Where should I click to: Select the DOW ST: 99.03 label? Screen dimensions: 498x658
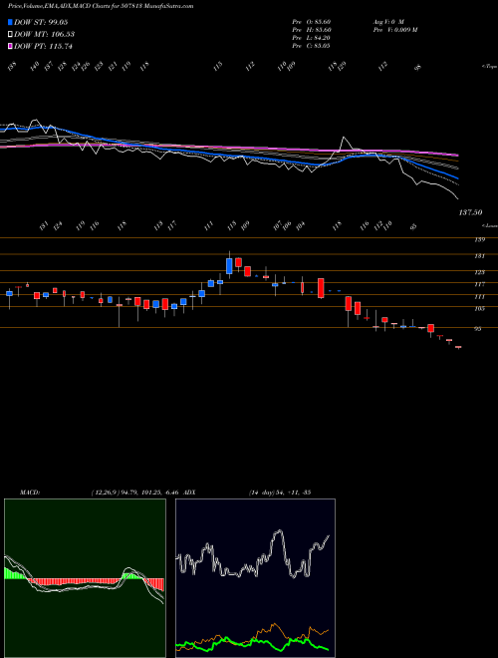coord(41,22)
